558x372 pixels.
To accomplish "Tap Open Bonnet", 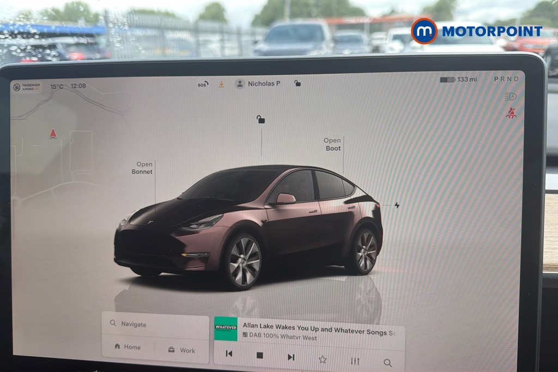I will coord(142,168).
